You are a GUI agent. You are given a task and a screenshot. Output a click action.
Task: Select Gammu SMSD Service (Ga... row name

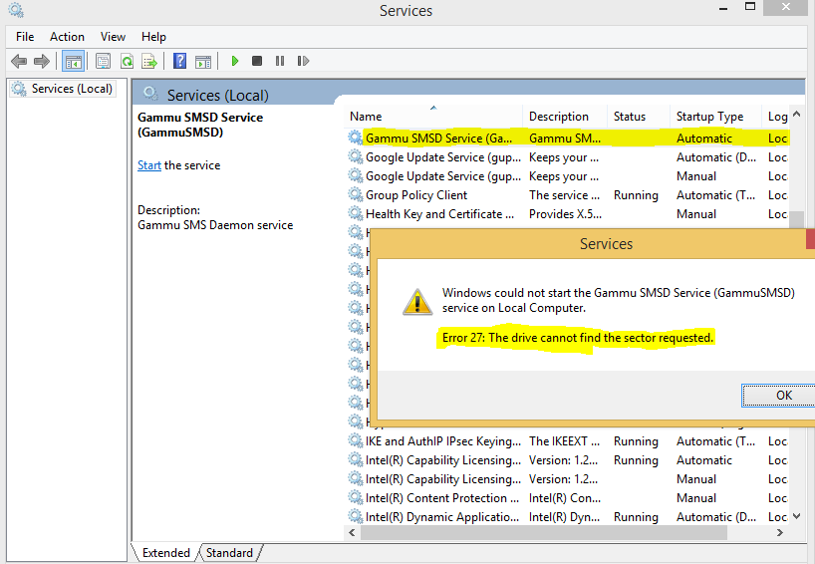[438, 139]
